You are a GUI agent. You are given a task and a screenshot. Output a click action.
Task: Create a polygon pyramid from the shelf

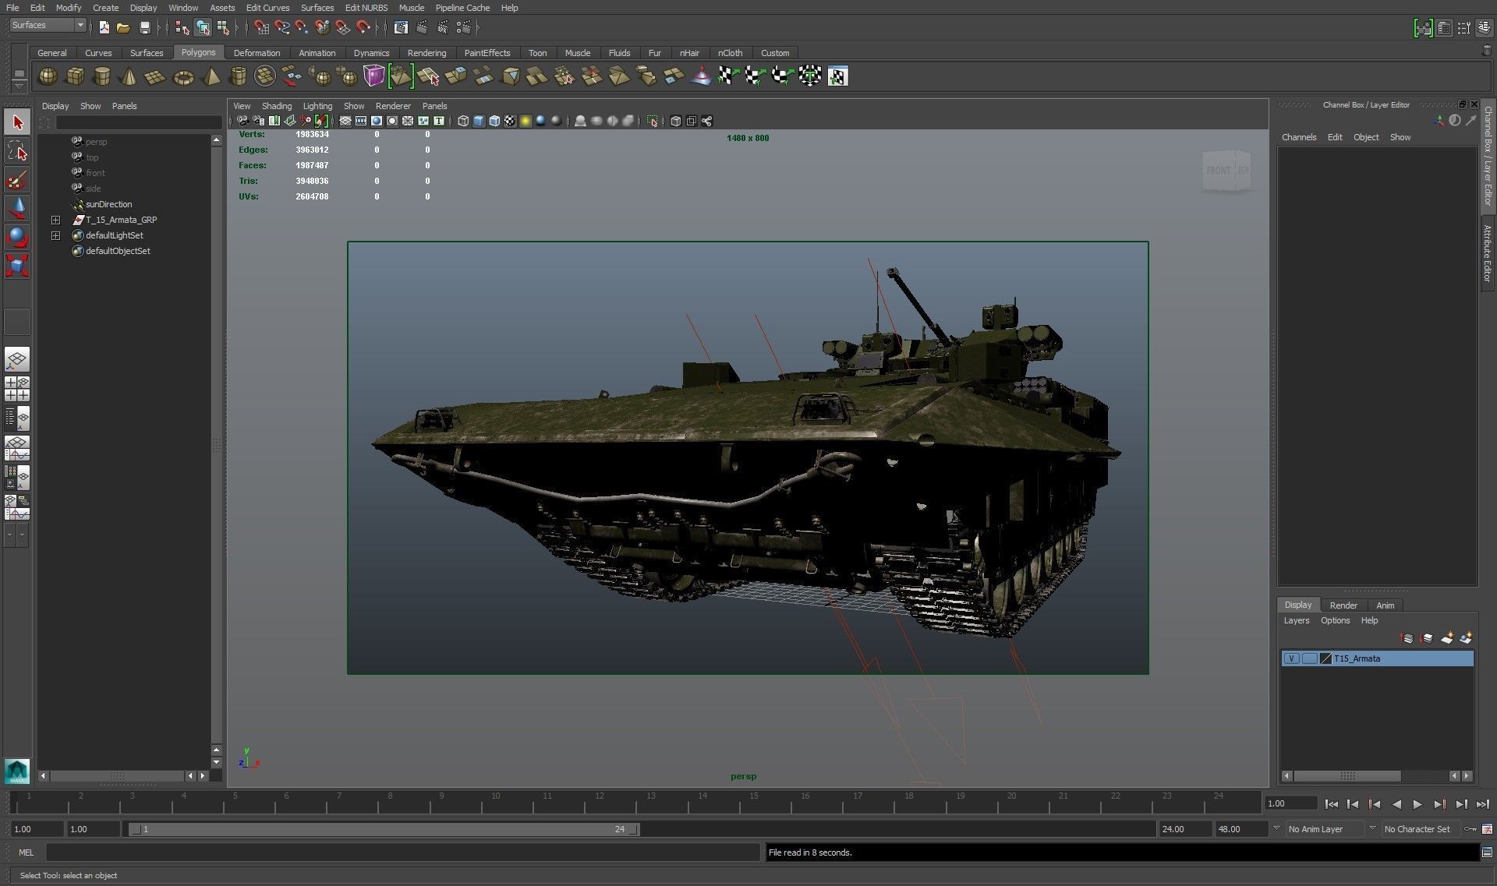[x=211, y=76]
